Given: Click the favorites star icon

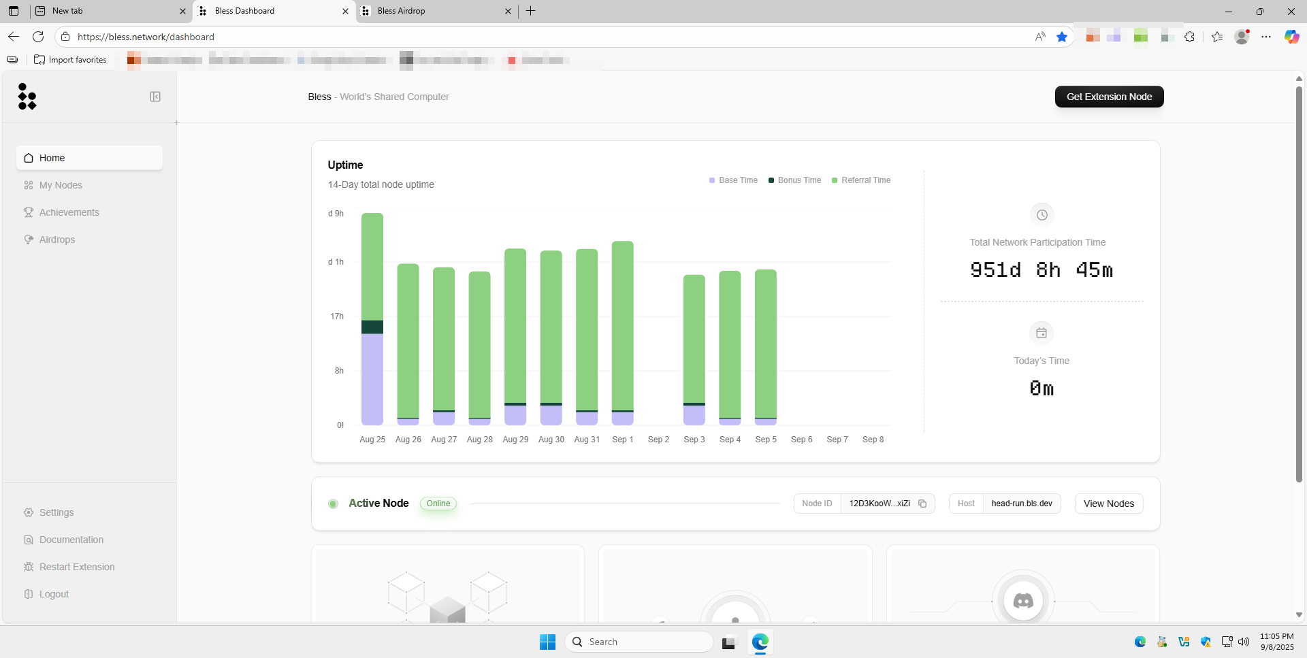Looking at the screenshot, I should tap(1062, 37).
